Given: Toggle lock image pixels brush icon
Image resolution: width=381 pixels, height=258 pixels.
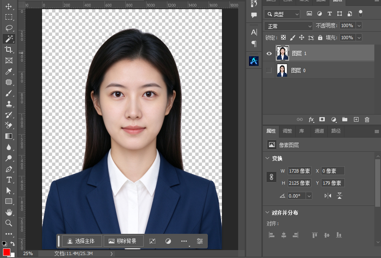Looking at the screenshot, I should pyautogui.click(x=293, y=38).
